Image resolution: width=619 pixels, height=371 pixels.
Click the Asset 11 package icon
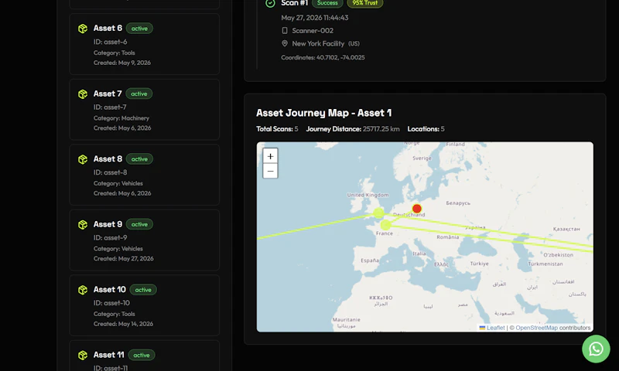(83, 356)
